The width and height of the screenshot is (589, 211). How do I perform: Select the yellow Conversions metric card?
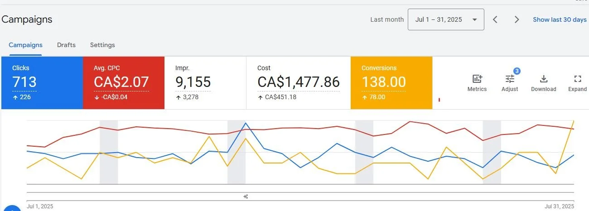point(391,83)
